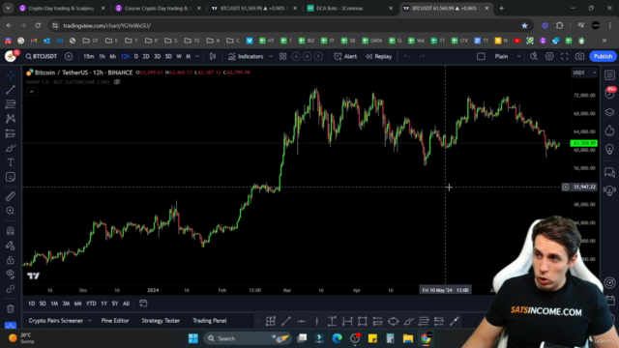Collapse the indicator legend chevron
The height and width of the screenshot is (348, 619).
click(x=32, y=92)
